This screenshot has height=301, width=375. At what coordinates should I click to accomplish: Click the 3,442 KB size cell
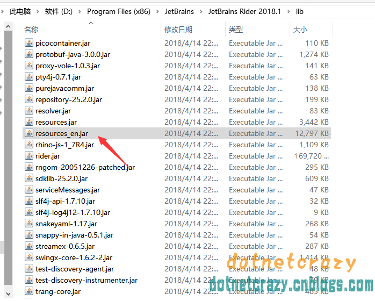point(314,122)
